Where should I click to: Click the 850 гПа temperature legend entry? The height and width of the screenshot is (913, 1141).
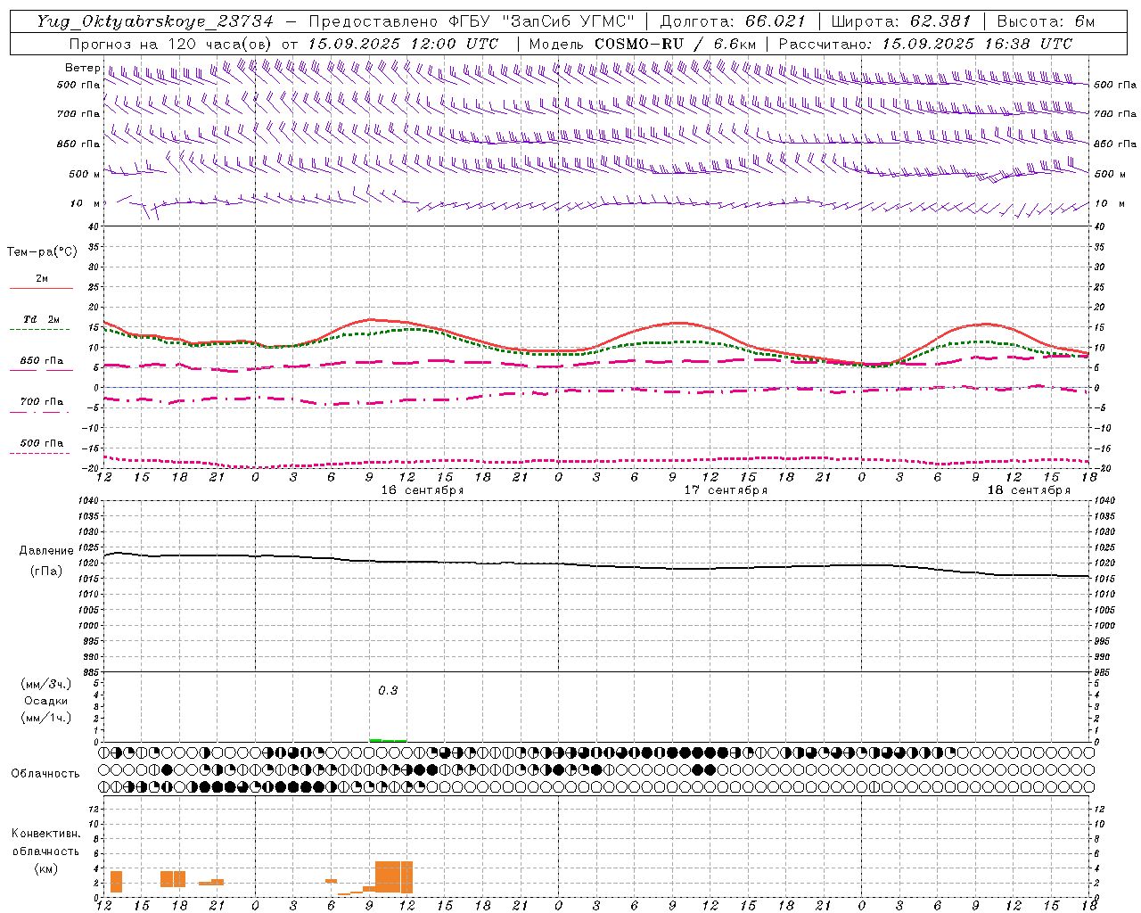(41, 361)
